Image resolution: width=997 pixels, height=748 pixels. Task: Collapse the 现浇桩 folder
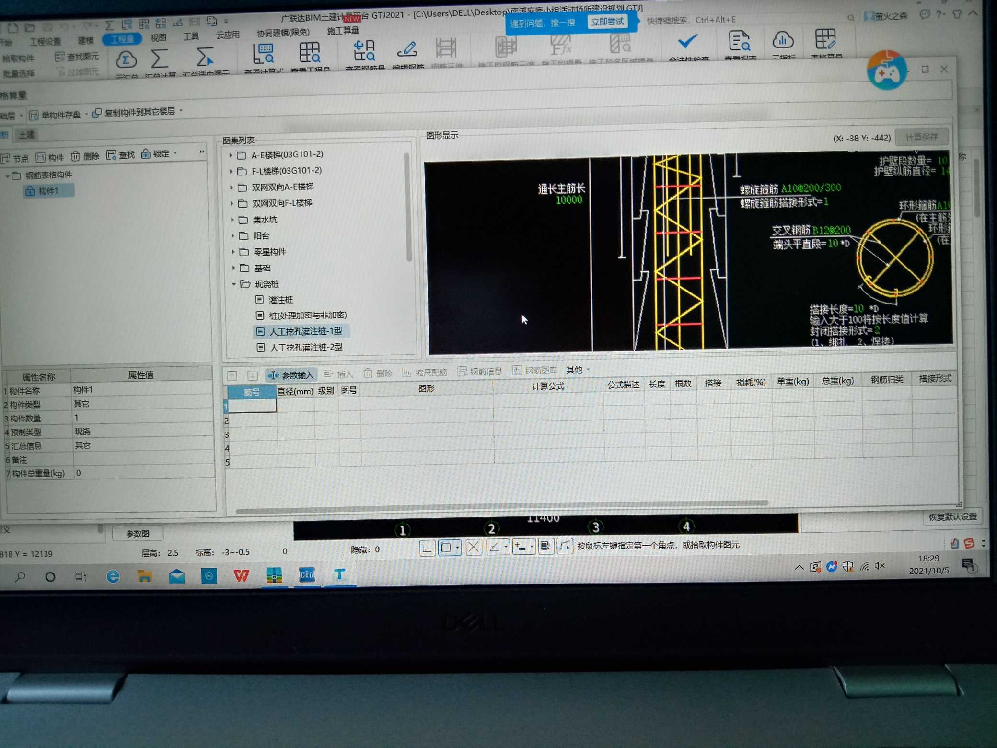click(234, 284)
